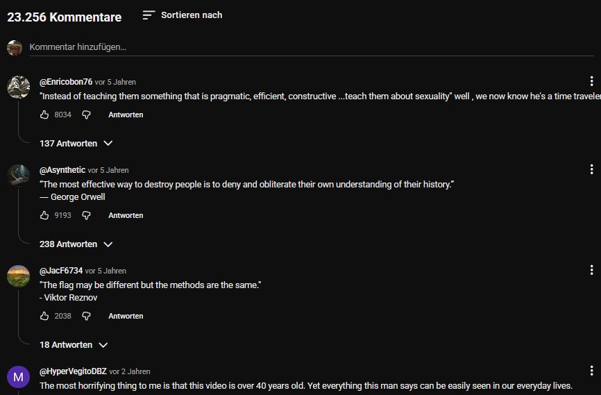Open options menu for @JacF6734 comment

tap(591, 270)
